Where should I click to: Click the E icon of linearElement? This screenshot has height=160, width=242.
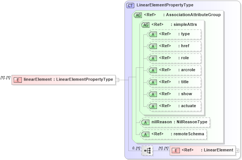[18, 80]
